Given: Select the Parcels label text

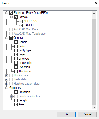Looking at the screenshot, I should (23, 17).
